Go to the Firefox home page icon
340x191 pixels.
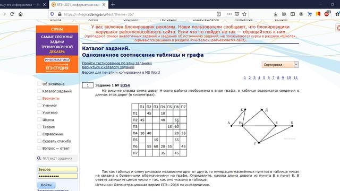20,14
